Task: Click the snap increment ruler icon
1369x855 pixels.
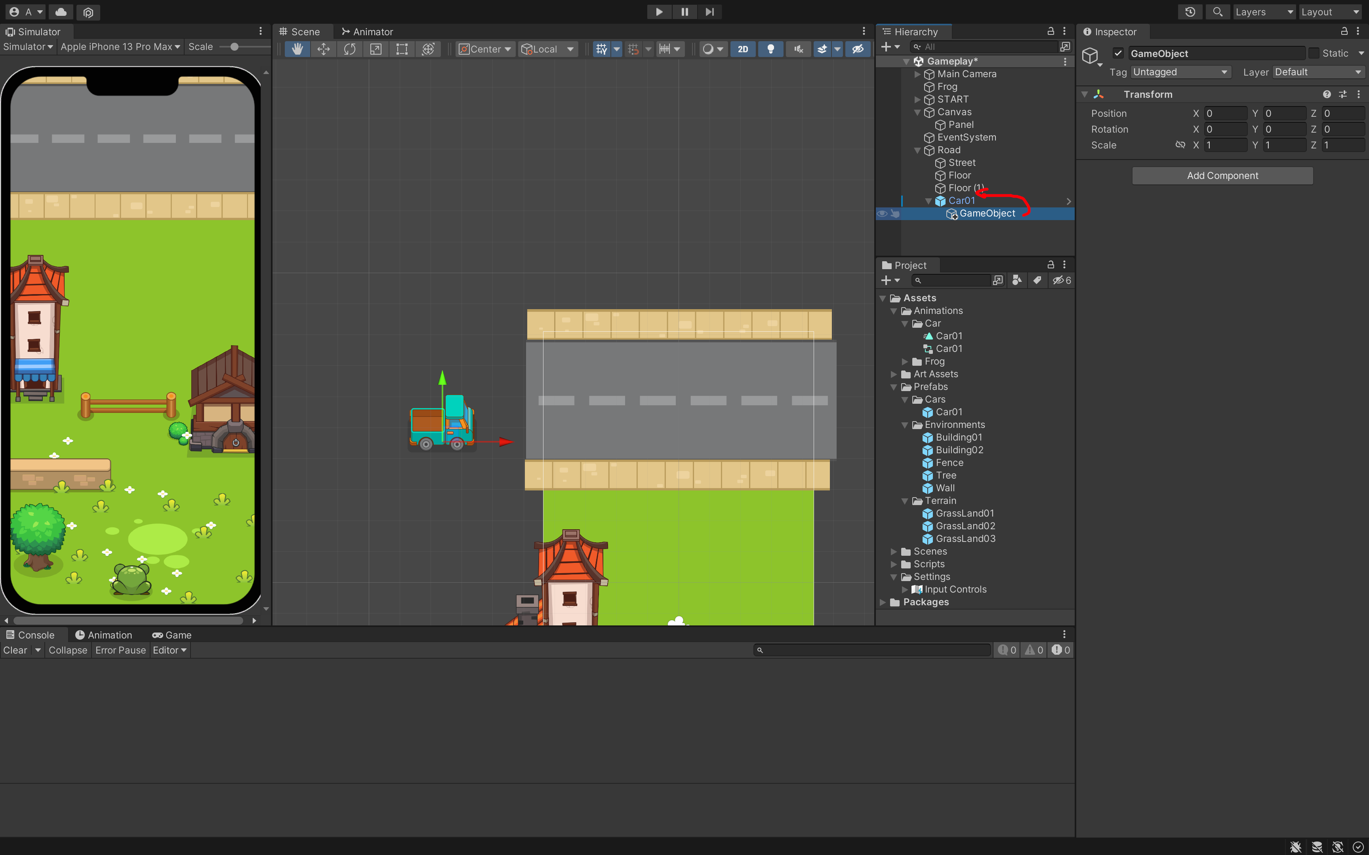Action: point(665,49)
